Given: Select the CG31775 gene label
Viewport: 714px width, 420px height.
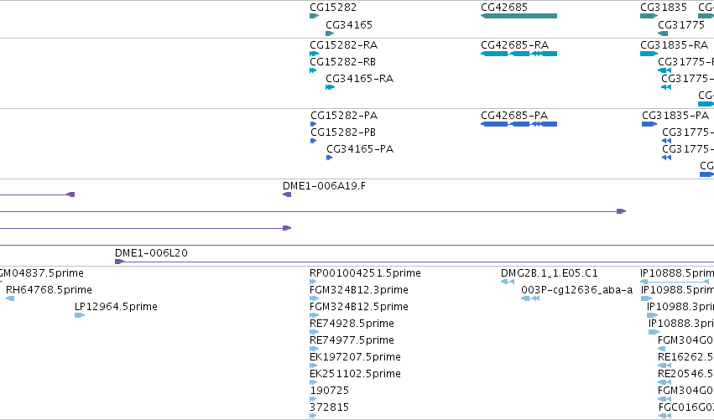Looking at the screenshot, I should pyautogui.click(x=681, y=25).
